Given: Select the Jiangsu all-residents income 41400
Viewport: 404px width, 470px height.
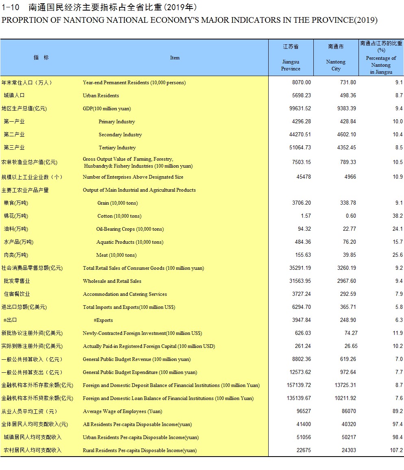Looking at the screenshot, I should (304, 424).
